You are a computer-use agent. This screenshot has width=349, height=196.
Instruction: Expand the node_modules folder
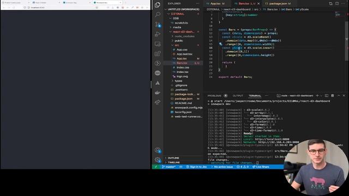pos(183,36)
